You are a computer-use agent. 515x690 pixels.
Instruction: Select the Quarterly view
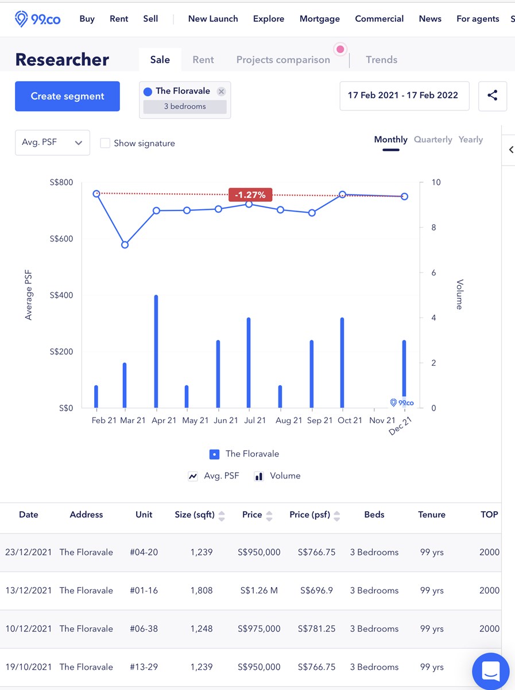point(433,140)
